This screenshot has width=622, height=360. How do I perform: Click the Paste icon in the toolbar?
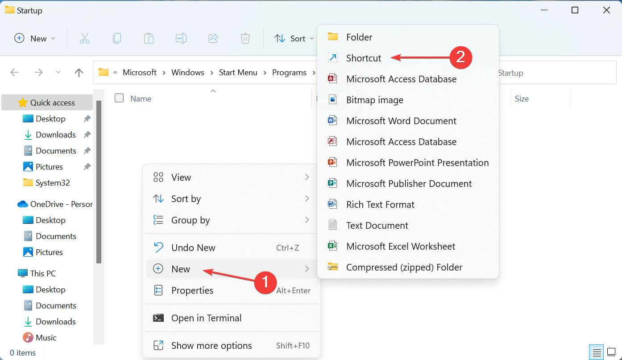click(149, 38)
